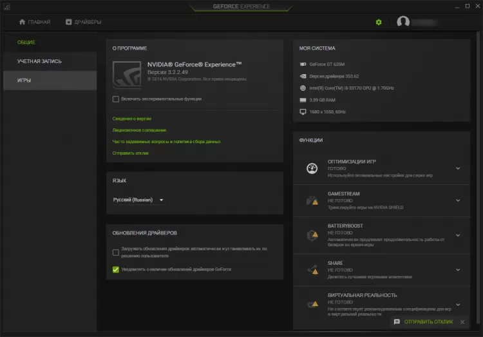Minimize the GeForce Experience window
483x337 pixels.
[x=457, y=6]
